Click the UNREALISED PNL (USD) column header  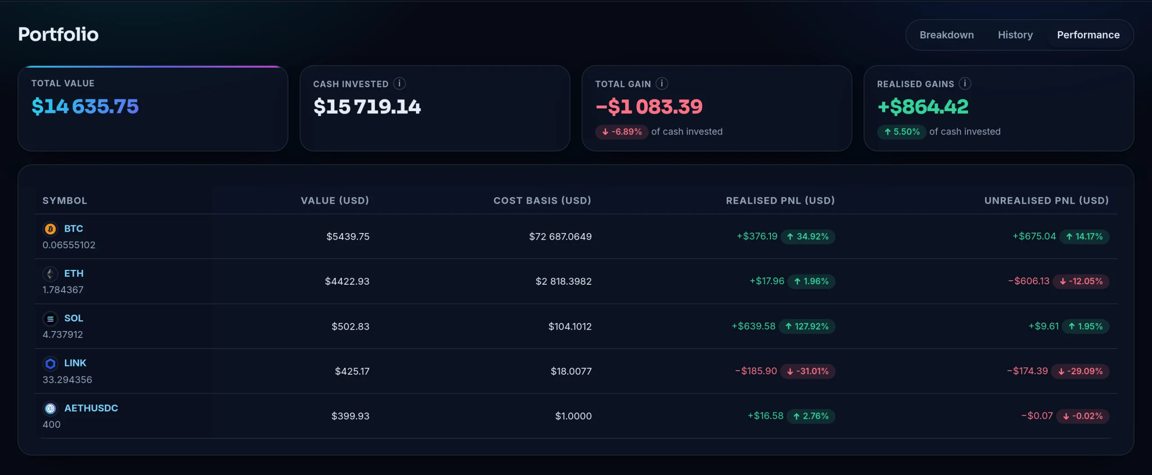[x=1046, y=201]
